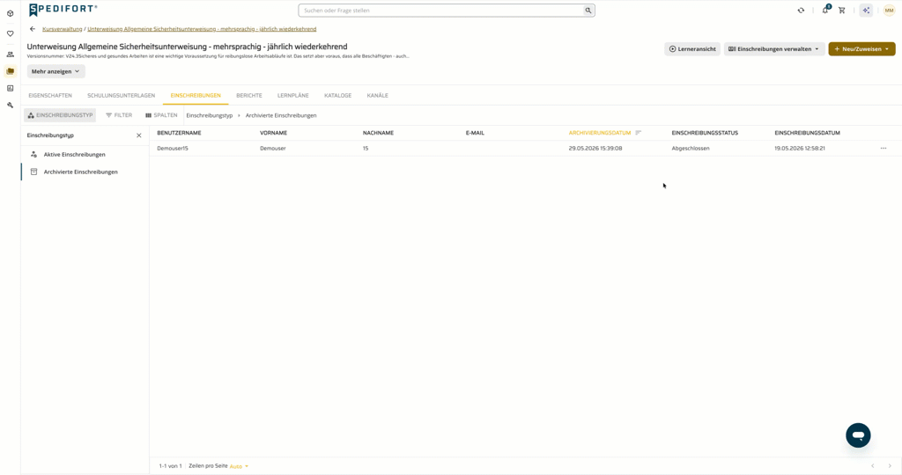Image resolution: width=902 pixels, height=475 pixels.
Task: Click the Einschreibungstyp filter breadcrumb
Action: point(210,115)
